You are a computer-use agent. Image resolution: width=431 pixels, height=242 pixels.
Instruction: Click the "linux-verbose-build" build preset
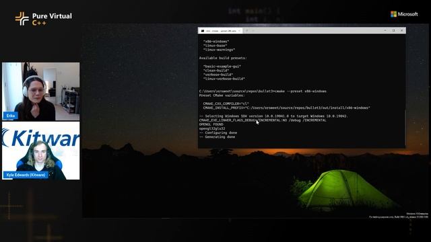click(x=224, y=79)
